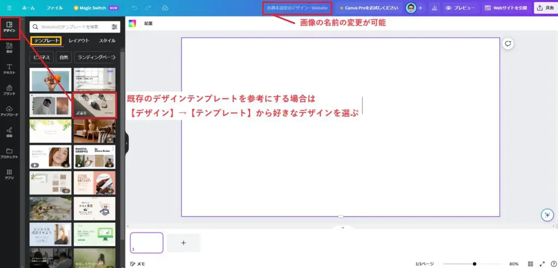Switch to the テンプレート tab

[x=47, y=40]
